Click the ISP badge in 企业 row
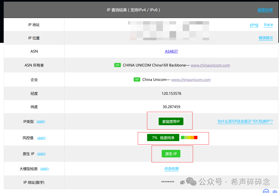 pos(137,80)
